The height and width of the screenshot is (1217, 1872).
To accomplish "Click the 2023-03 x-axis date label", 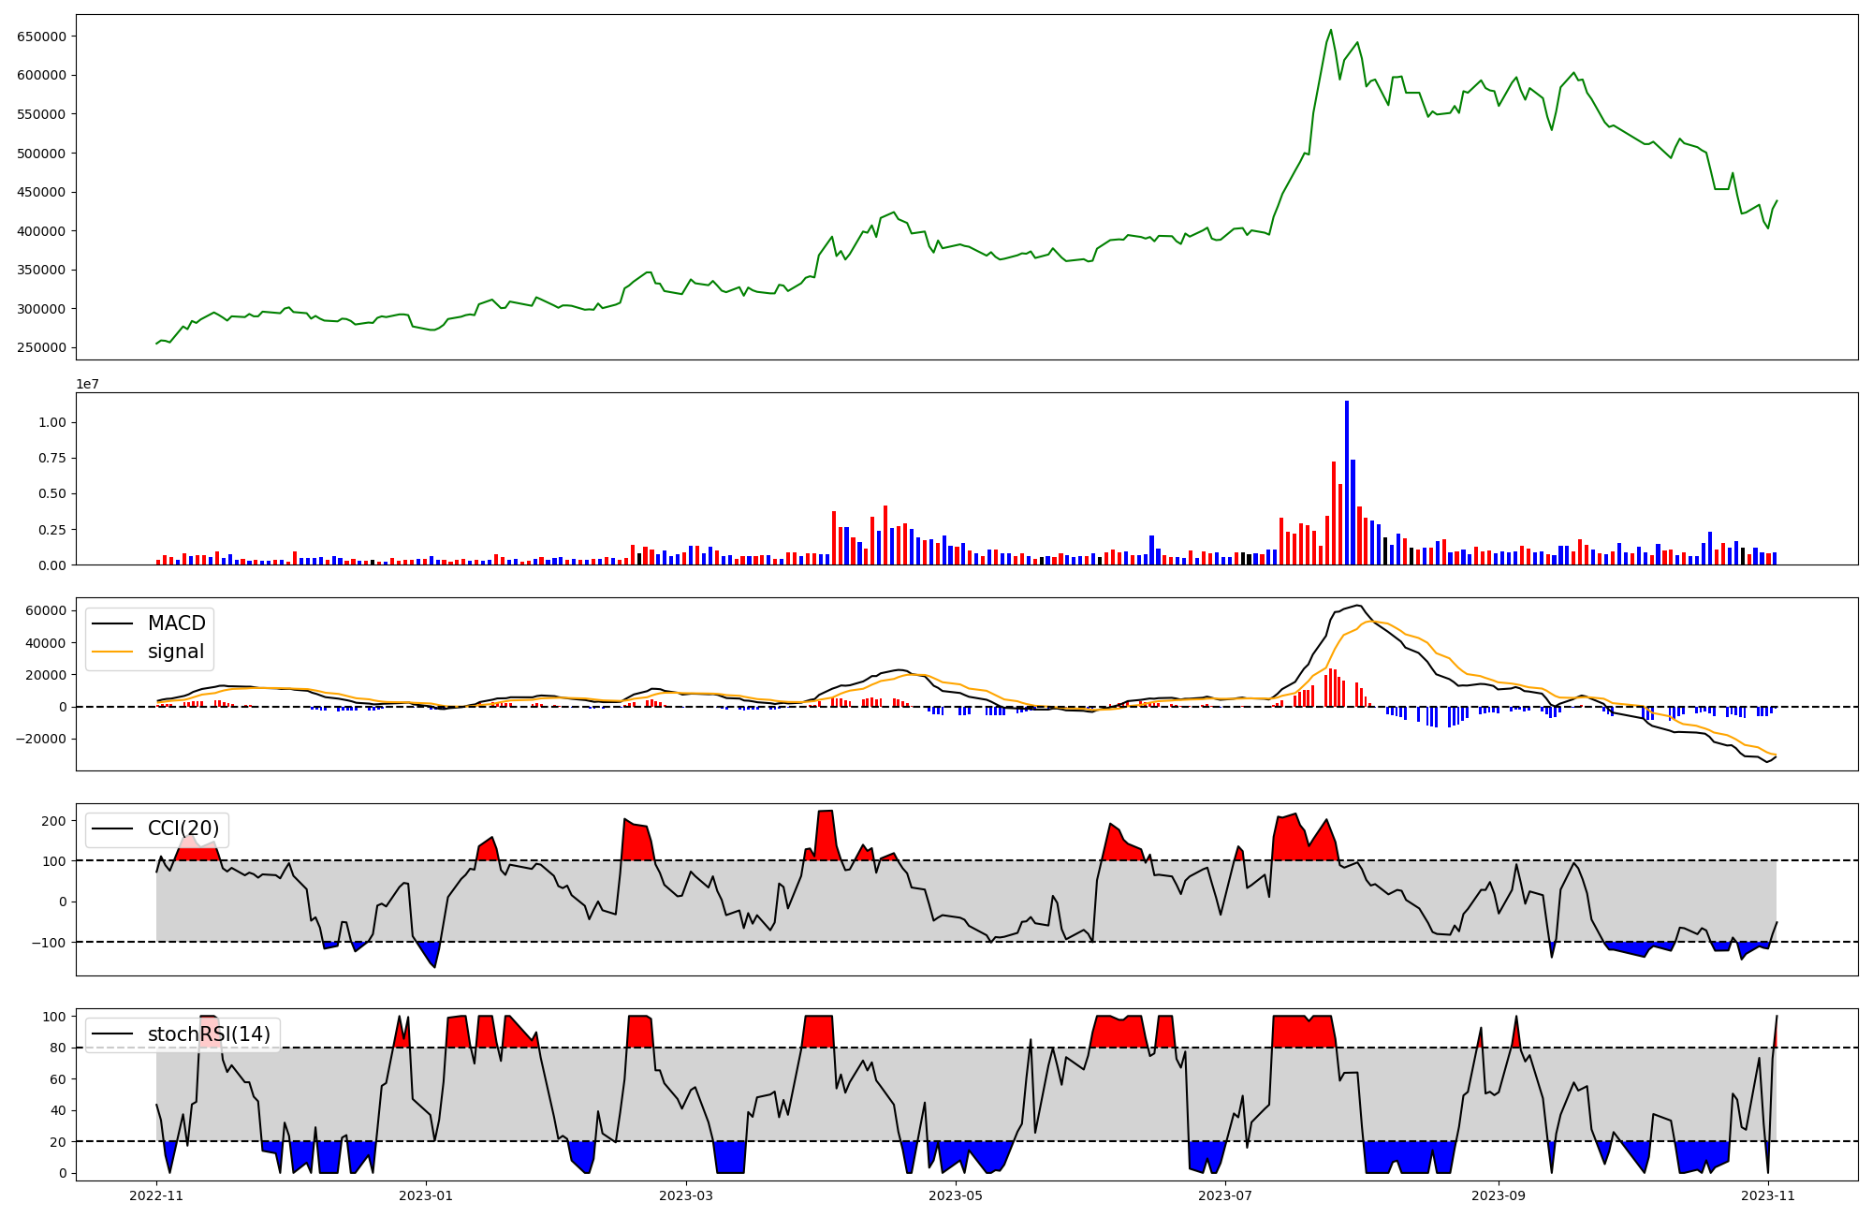I will tap(686, 1195).
